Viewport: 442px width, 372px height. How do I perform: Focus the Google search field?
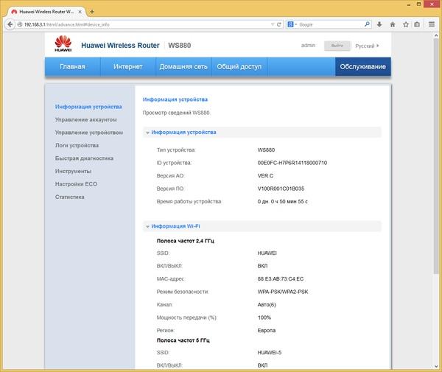331,24
